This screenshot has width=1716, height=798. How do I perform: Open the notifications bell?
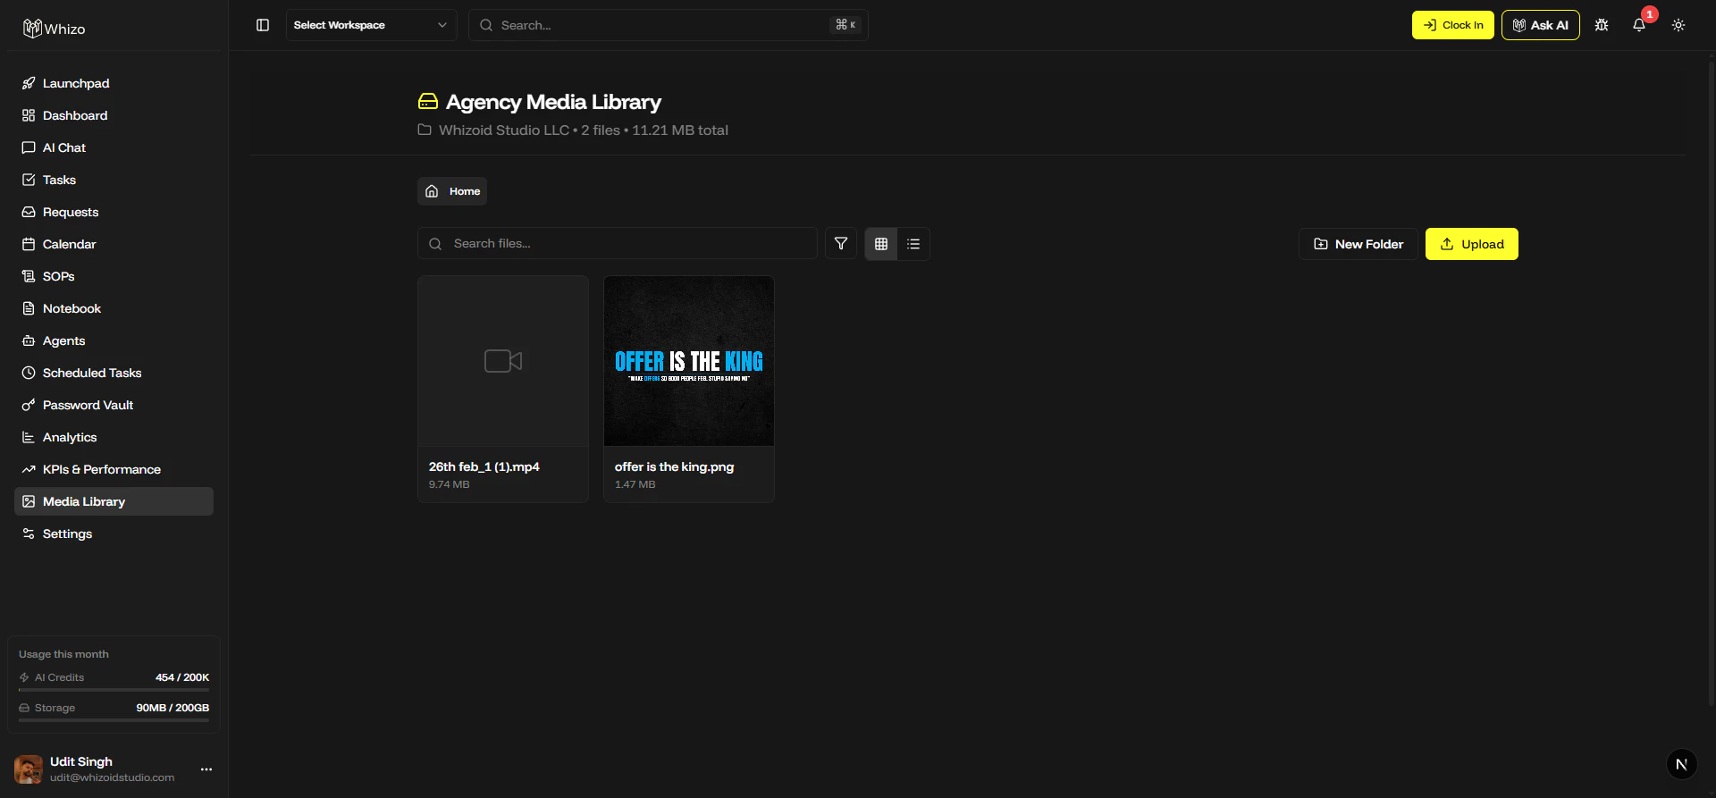click(1639, 25)
